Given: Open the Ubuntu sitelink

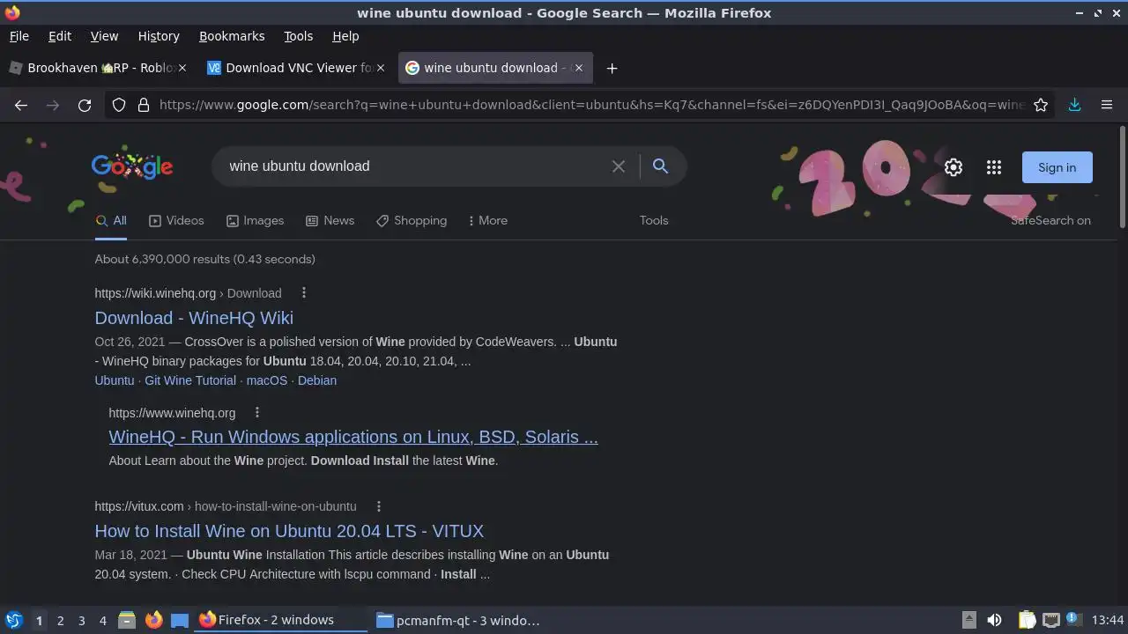Looking at the screenshot, I should coord(115,380).
